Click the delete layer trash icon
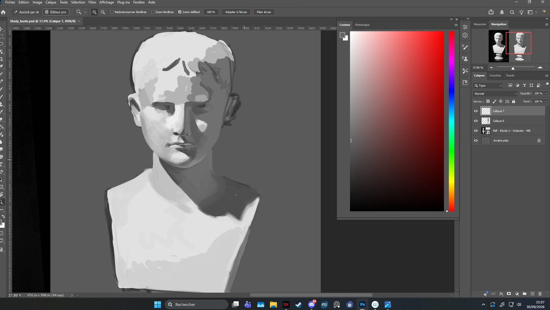 tap(540, 294)
